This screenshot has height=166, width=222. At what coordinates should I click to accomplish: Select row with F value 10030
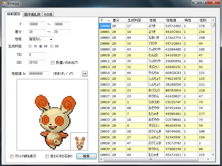[x=155, y=108]
